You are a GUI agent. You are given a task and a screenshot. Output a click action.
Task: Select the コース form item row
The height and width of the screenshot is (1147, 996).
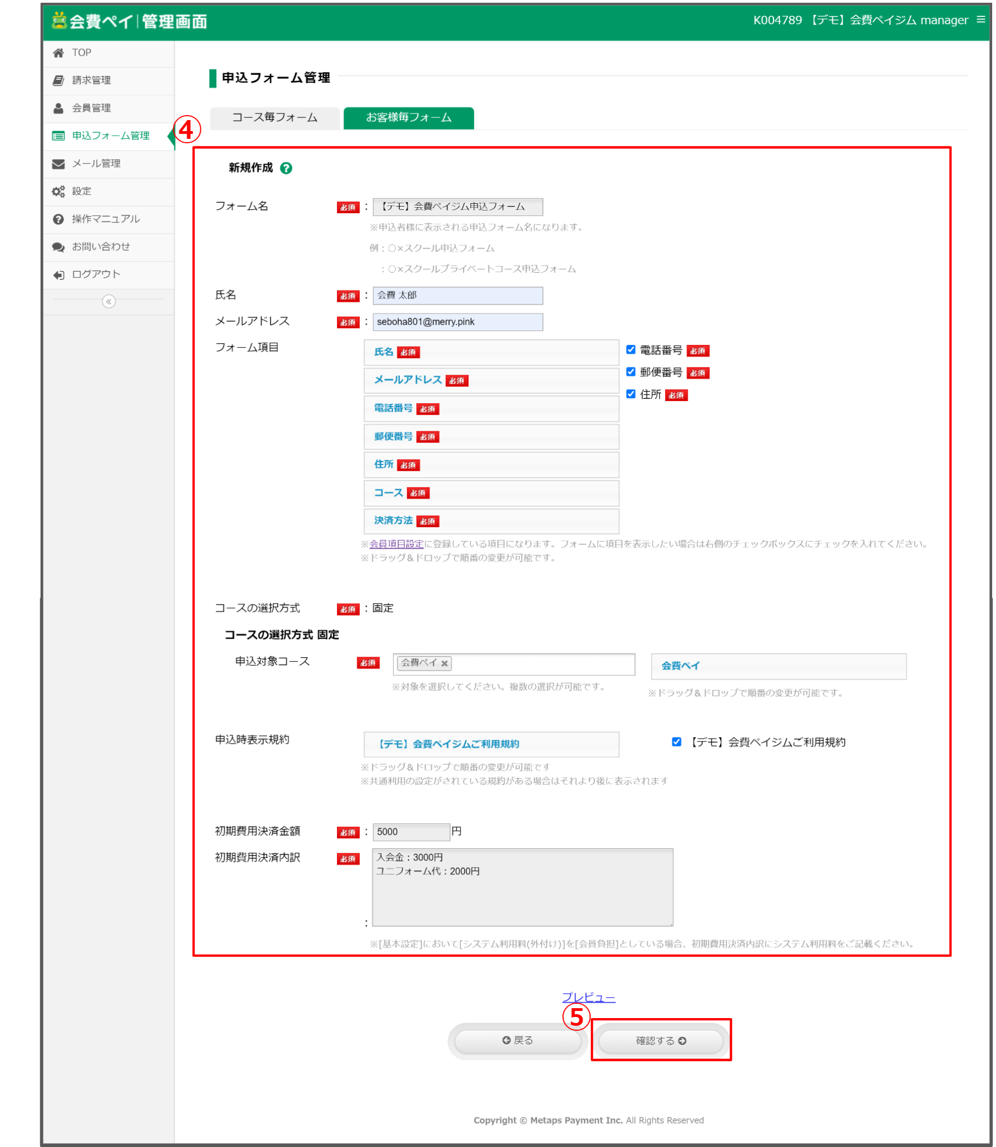[x=492, y=494]
